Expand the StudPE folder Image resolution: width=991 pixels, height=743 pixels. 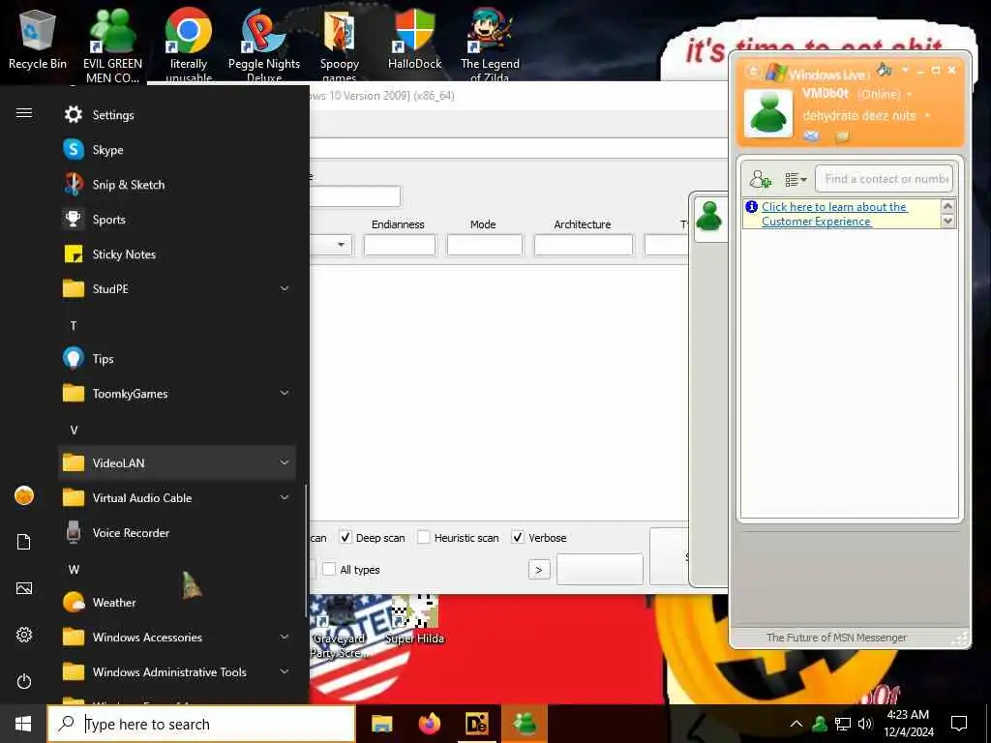177,288
